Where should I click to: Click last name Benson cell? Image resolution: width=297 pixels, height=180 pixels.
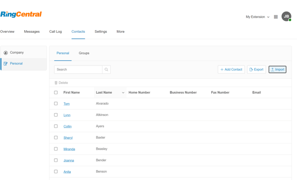click(101, 171)
